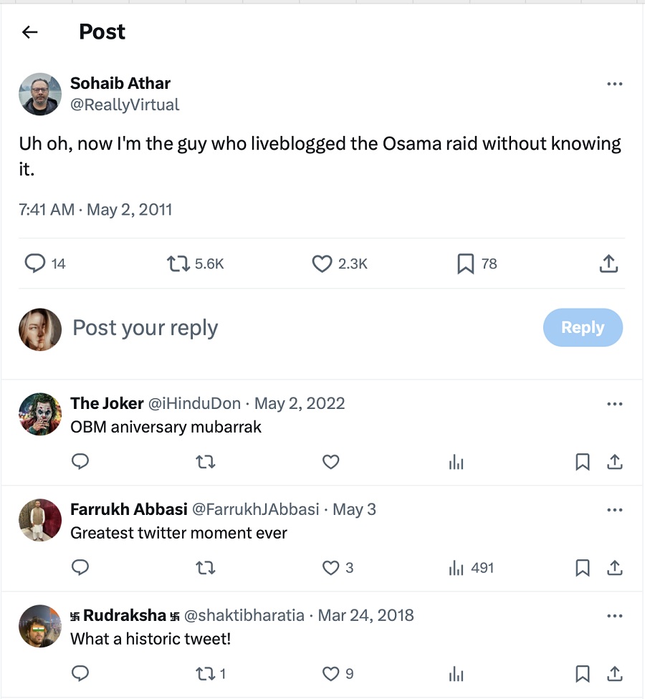This screenshot has width=645, height=699.
Task: Like Sohaib Athar's main post
Action: pyautogui.click(x=322, y=264)
